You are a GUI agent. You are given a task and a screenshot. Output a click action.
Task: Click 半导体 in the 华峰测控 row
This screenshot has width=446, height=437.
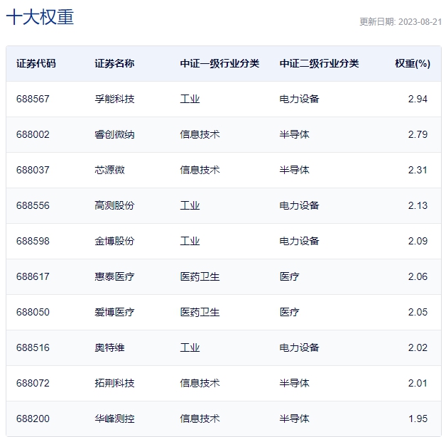(x=295, y=419)
